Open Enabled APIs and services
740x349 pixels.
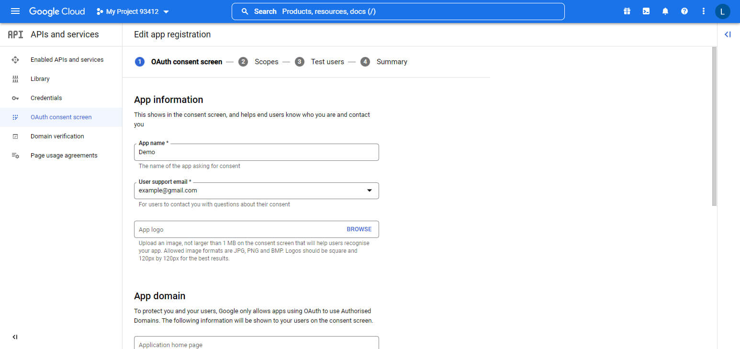pyautogui.click(x=67, y=60)
